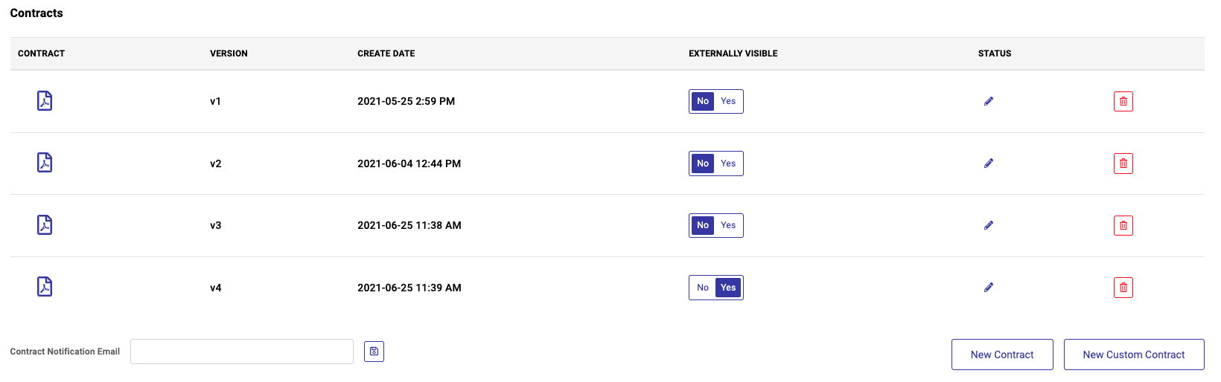The height and width of the screenshot is (382, 1221).
Task: Click the New Contract button
Action: click(1002, 355)
